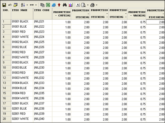Screen dimensions: 165x123
Task: Click item name 02001 BLUE
Action: pos(19,109)
